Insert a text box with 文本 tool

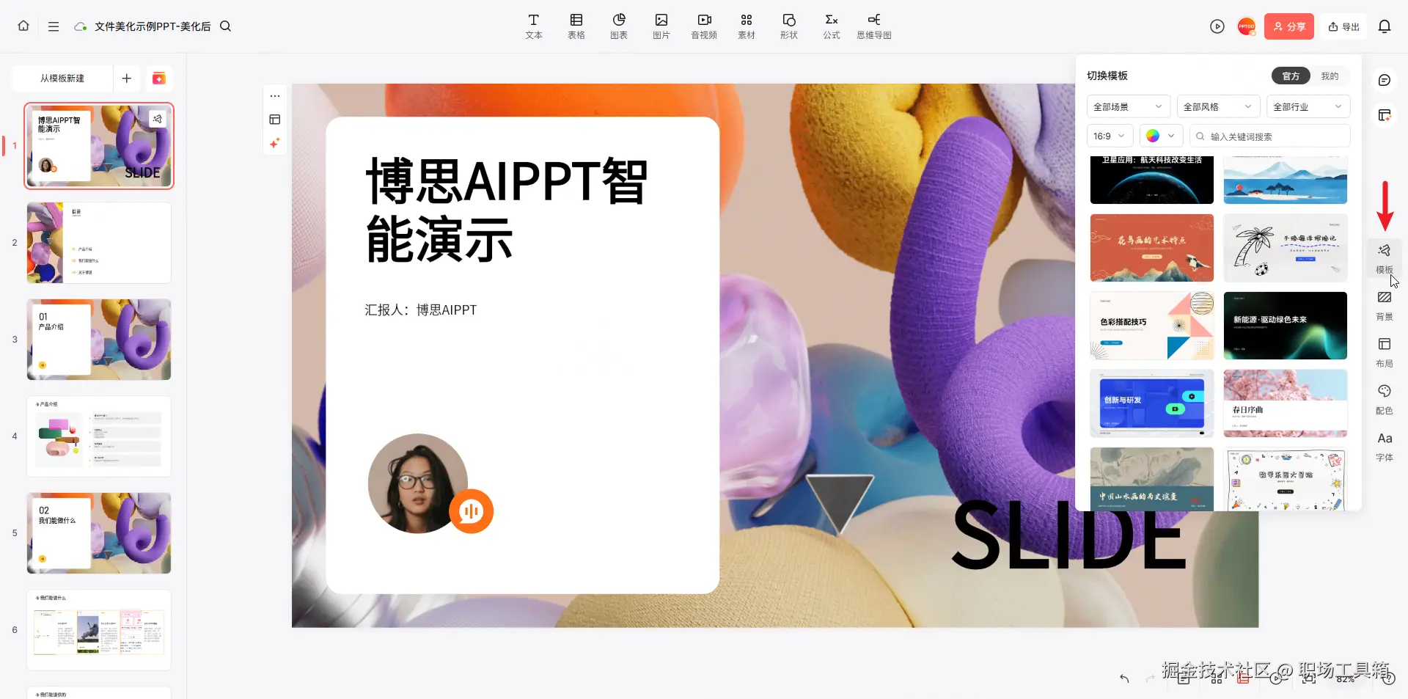534,26
